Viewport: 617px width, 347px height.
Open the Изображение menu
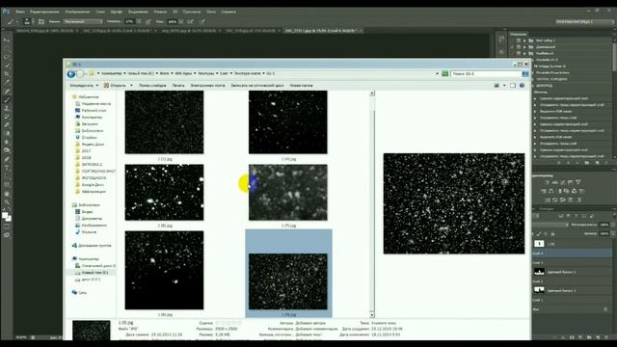(x=77, y=12)
